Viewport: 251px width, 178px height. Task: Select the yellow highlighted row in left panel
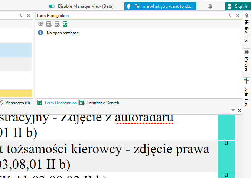click(x=16, y=93)
